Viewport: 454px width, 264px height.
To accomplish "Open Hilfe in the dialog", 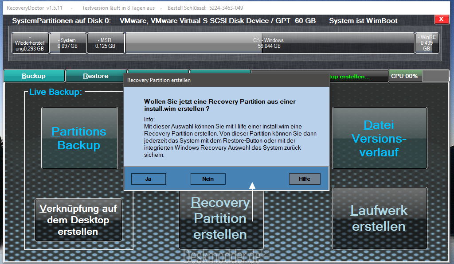I will pyautogui.click(x=305, y=179).
